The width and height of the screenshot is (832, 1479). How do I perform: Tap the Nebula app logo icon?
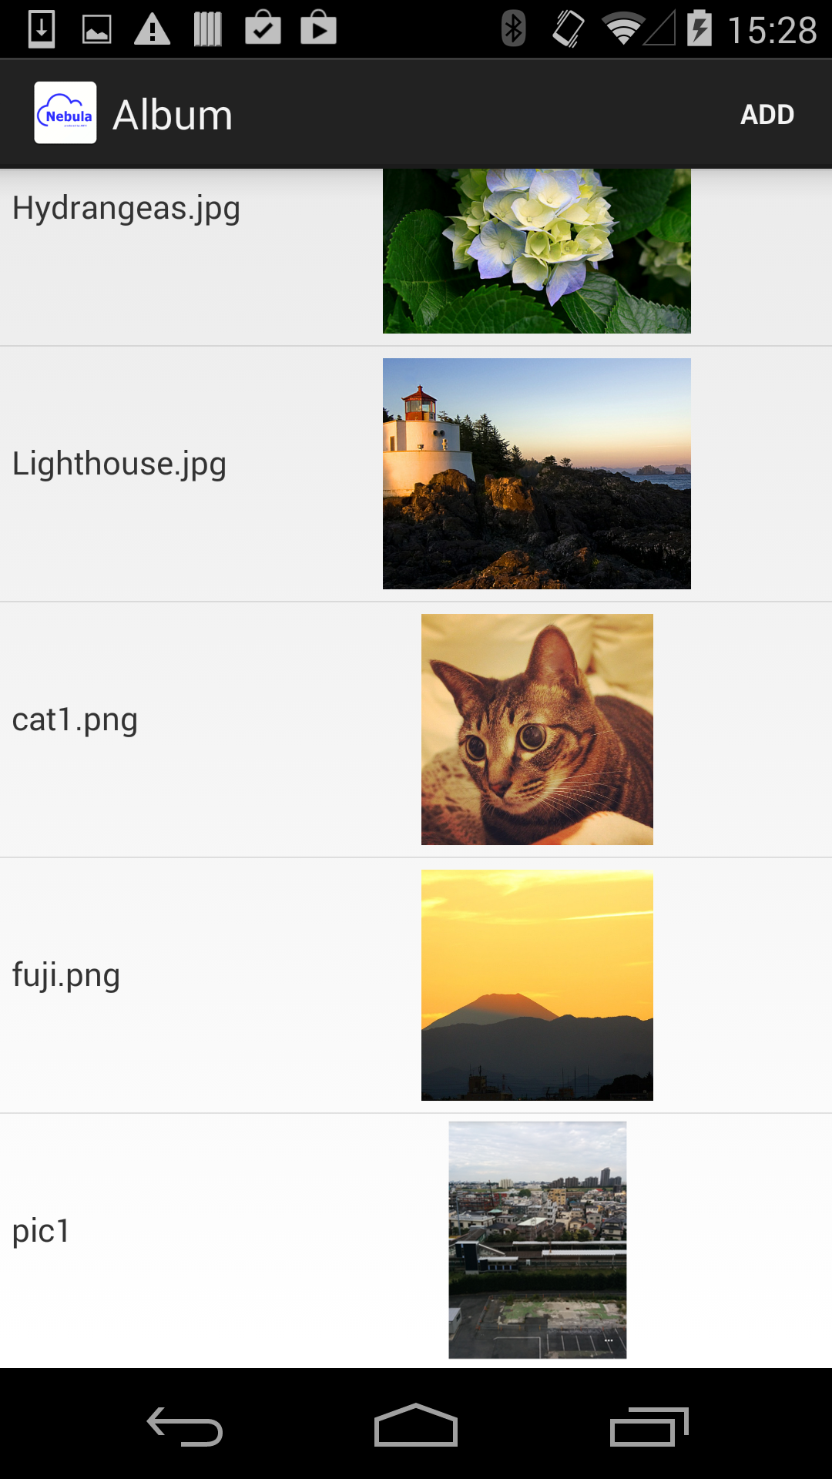click(x=65, y=113)
